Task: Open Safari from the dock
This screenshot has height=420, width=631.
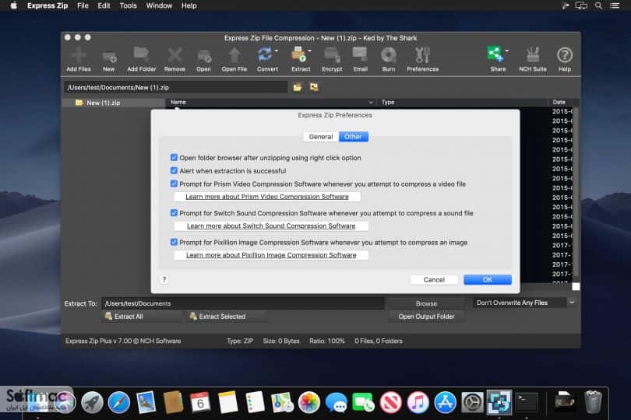Action: coord(118,403)
